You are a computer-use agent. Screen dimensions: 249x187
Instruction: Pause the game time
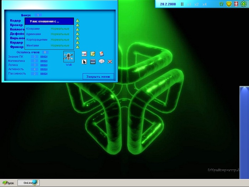coord(182,4)
